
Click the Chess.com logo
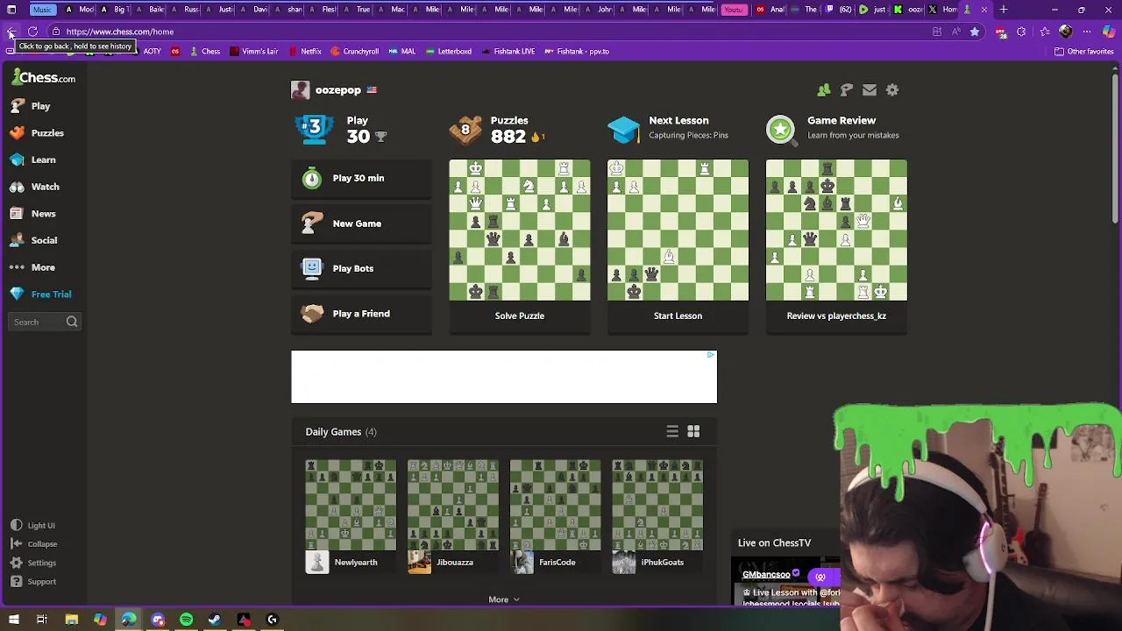(x=44, y=78)
